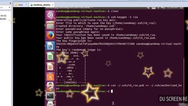This screenshot has height=106, width=188.
Task: Close the Sandeep_ubuntu tab
Action: coord(53,5)
